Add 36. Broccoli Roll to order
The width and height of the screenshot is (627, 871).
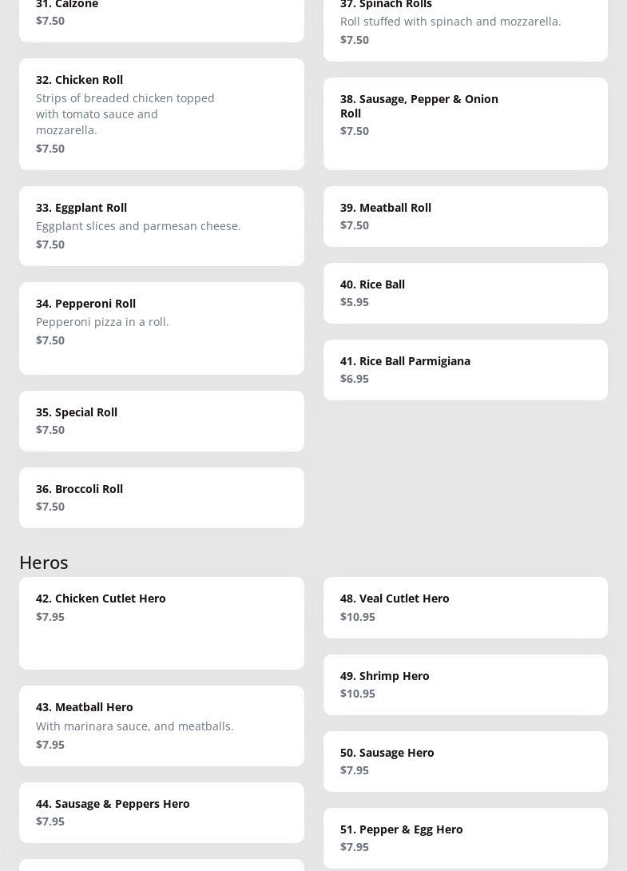161,497
